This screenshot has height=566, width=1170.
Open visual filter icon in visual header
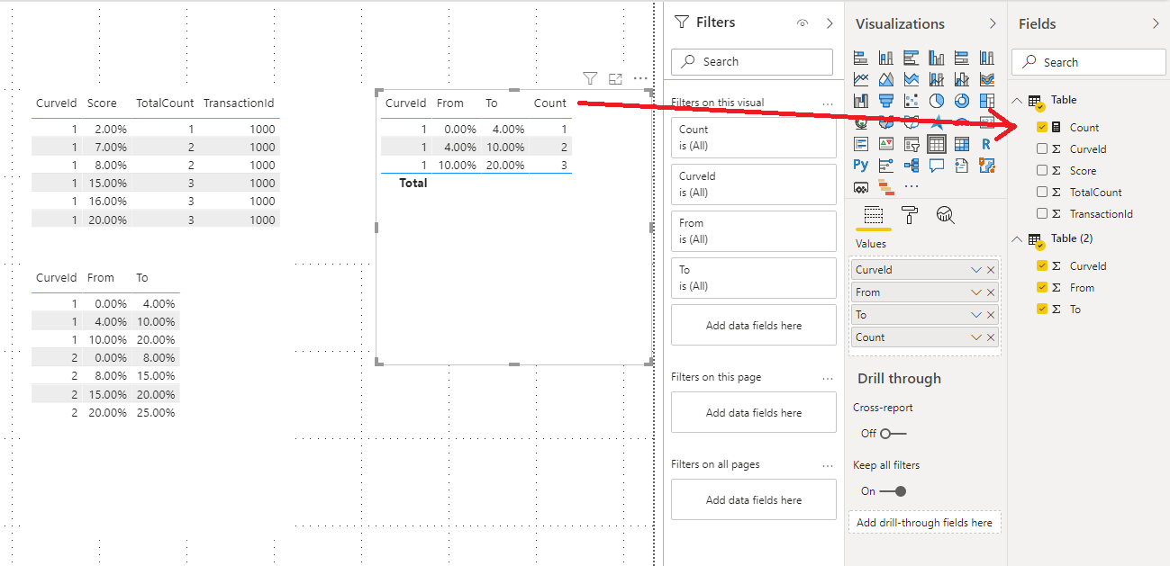590,78
